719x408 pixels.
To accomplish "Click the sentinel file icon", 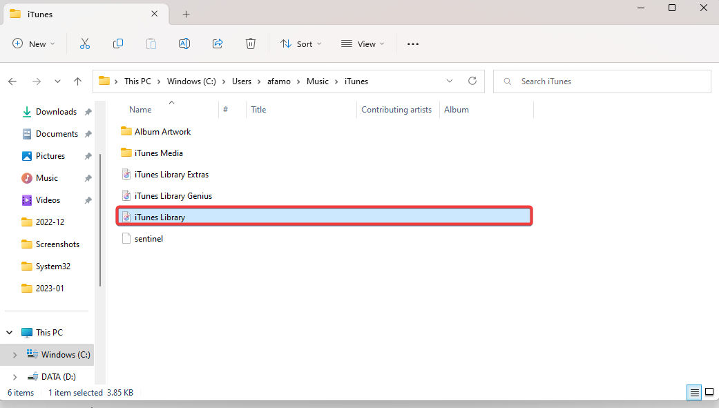I will (126, 238).
